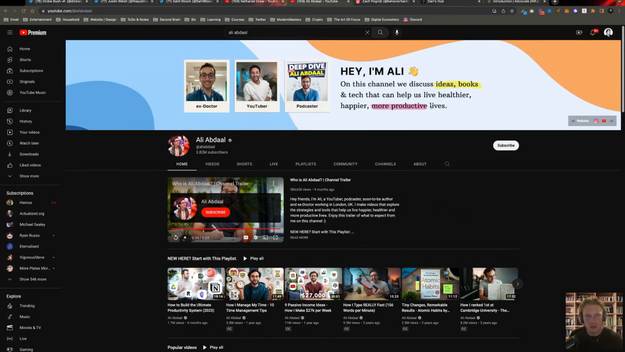Open the Atomic Habits video thumbnail

point(430,284)
